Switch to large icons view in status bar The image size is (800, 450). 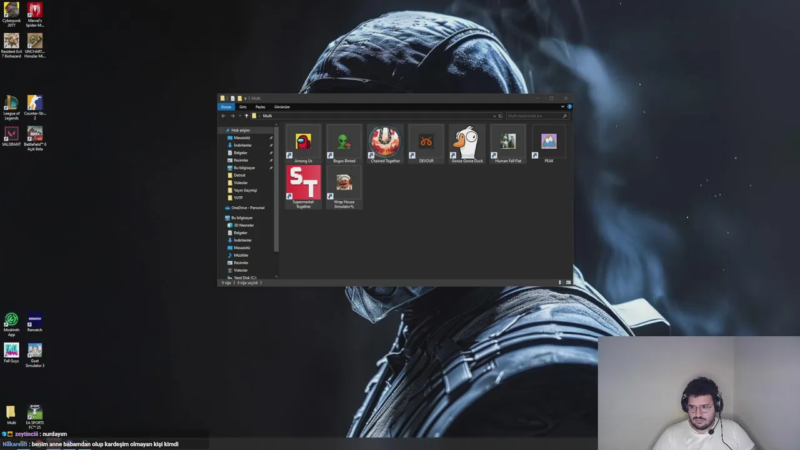coord(568,282)
